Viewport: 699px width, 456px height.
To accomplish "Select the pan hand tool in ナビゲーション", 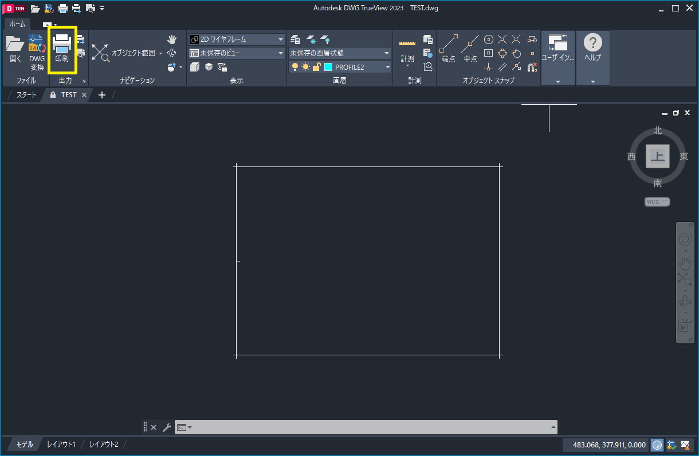I will (172, 39).
